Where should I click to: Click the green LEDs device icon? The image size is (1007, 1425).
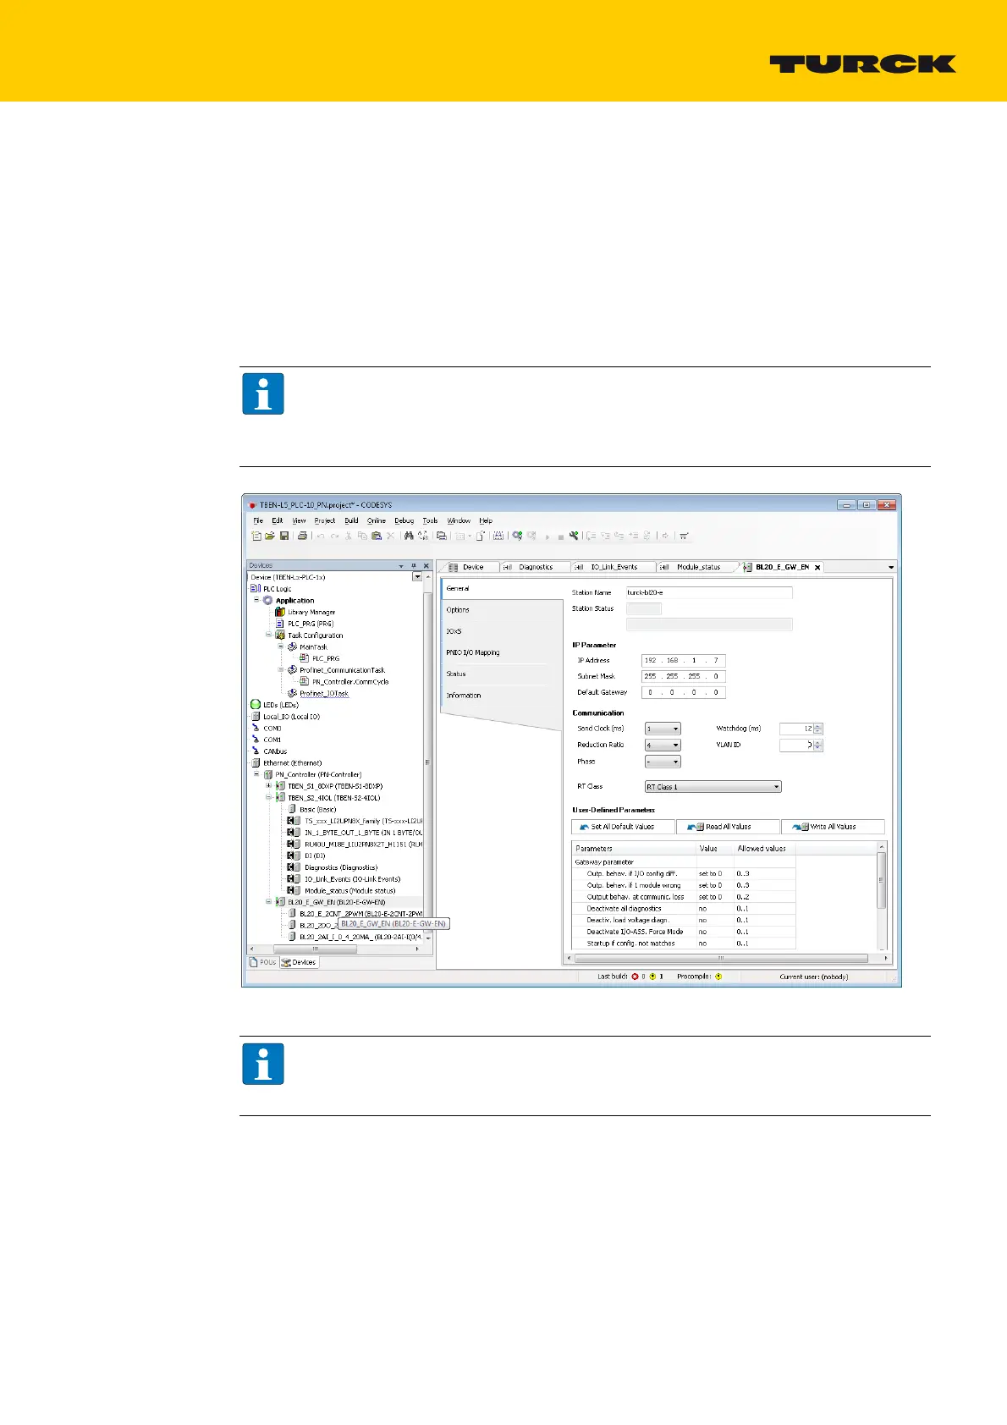(x=256, y=704)
